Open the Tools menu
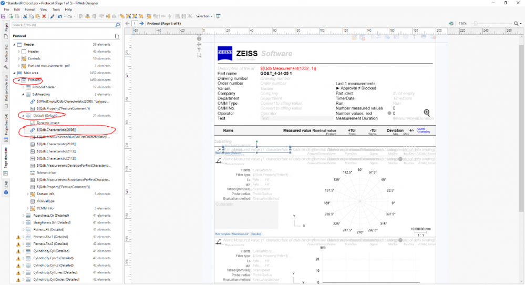The image size is (525, 285). (56, 9)
